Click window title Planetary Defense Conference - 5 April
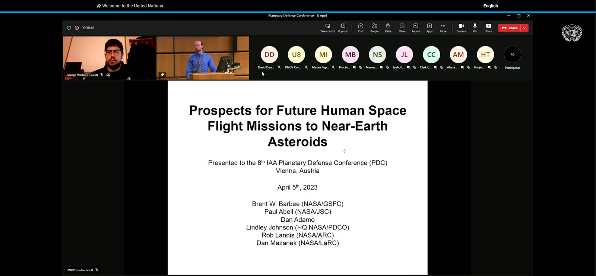Viewport: 596px width, 276px height. pos(298,16)
